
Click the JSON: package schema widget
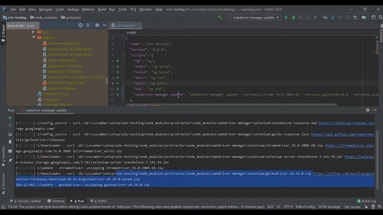[x=329, y=207]
